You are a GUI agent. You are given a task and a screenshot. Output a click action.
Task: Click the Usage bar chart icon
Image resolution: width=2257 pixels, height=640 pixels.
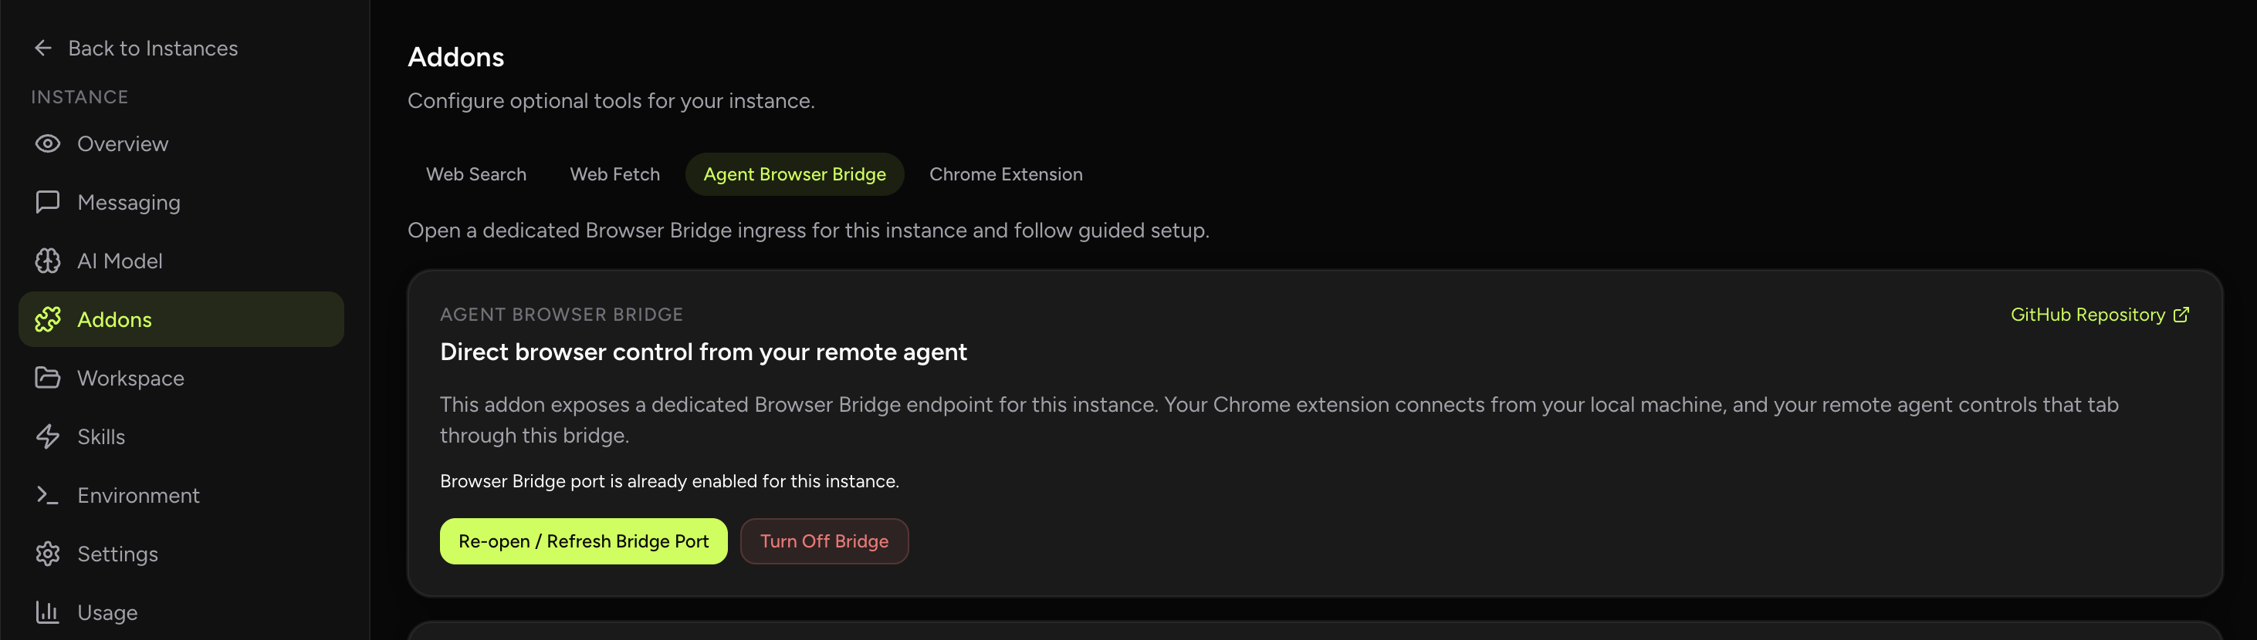48,612
